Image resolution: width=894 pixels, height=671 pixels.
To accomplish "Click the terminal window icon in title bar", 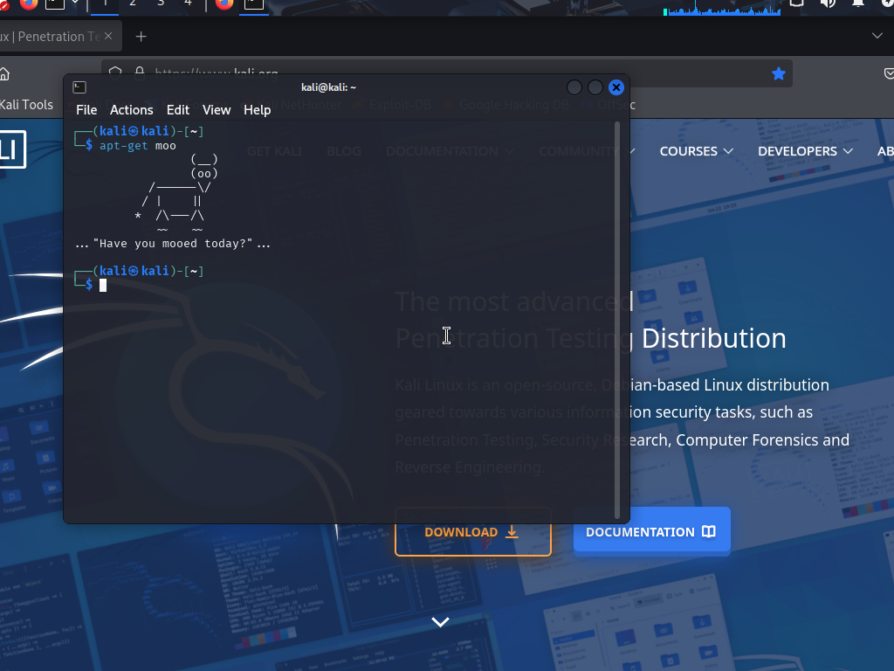I will point(79,87).
